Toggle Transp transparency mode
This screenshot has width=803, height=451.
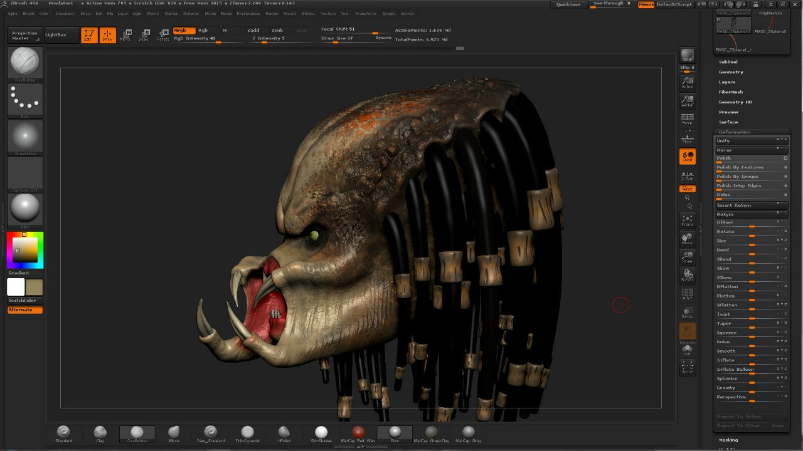[x=688, y=313]
